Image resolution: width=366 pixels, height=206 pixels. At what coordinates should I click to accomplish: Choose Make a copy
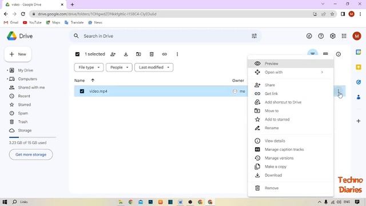pyautogui.click(x=291, y=167)
